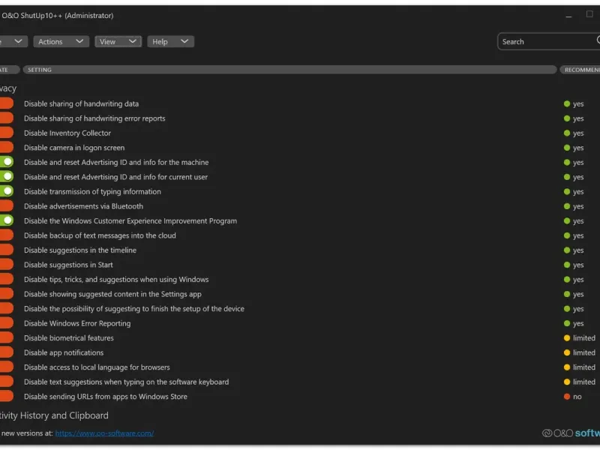Toggle Disable sending URLs to Windows Store switch
Image resolution: width=600 pixels, height=450 pixels.
click(x=7, y=397)
